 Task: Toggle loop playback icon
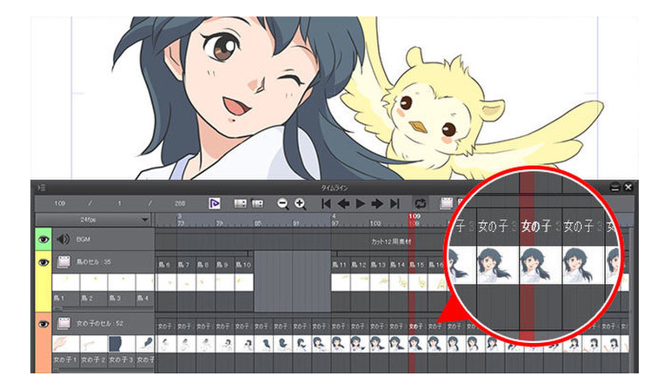(x=419, y=203)
